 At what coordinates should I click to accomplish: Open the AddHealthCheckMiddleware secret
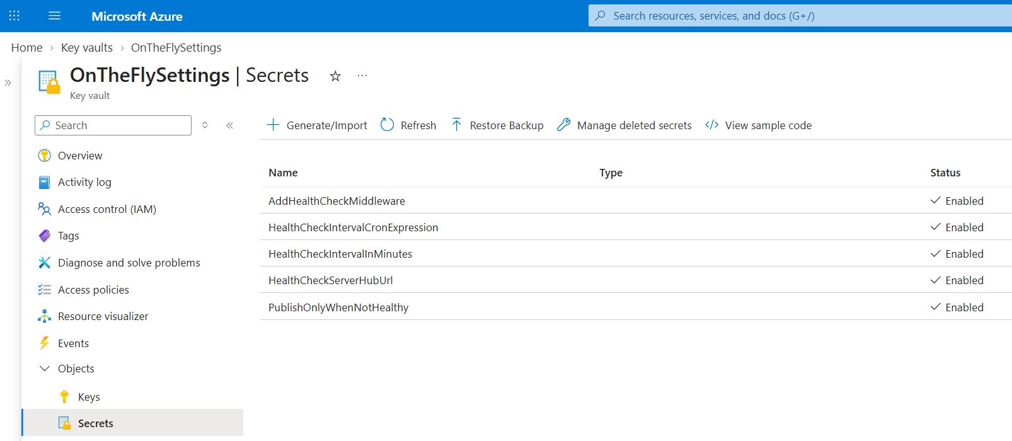point(336,201)
